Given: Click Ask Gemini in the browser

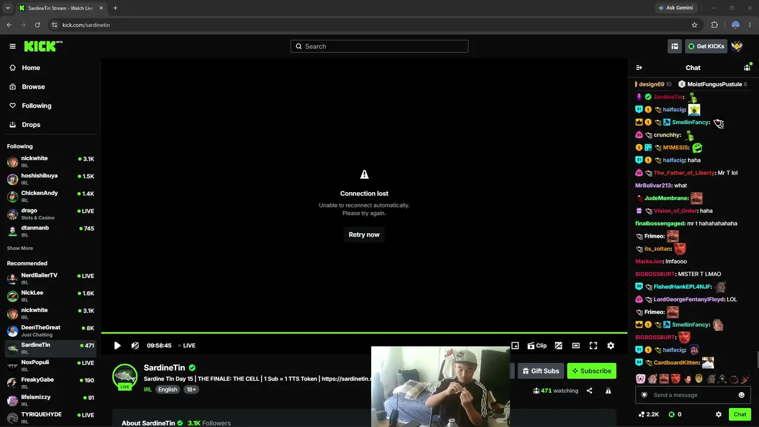Looking at the screenshot, I should coord(675,8).
